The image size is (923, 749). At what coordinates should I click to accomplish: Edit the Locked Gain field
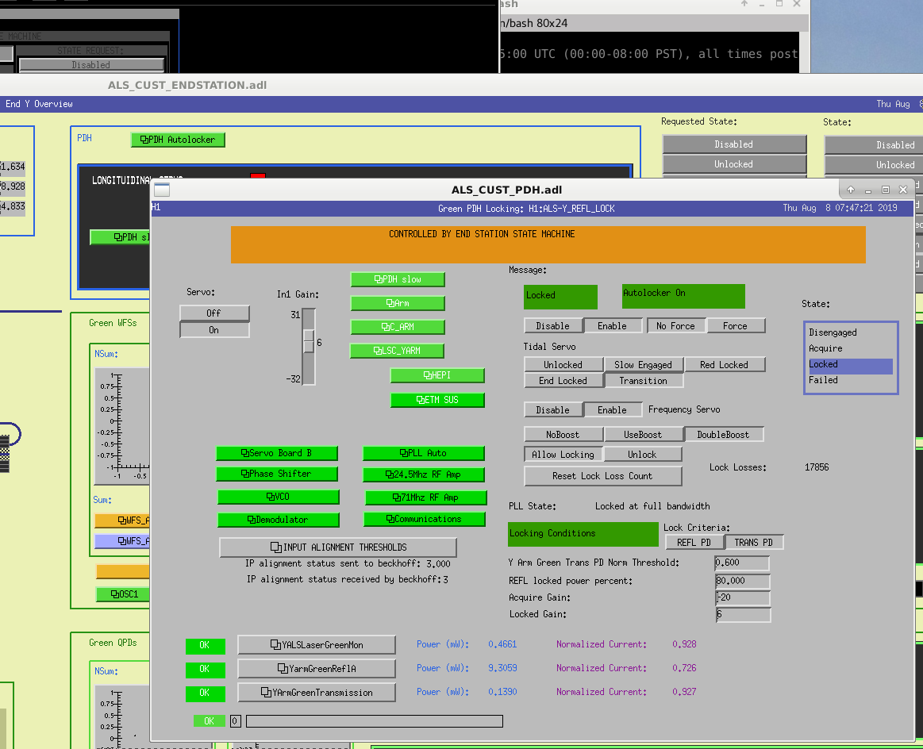click(x=743, y=614)
